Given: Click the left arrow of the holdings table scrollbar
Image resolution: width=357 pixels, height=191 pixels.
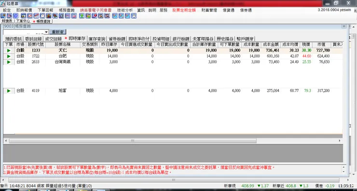Looking at the screenshot, I should (x=6, y=141).
